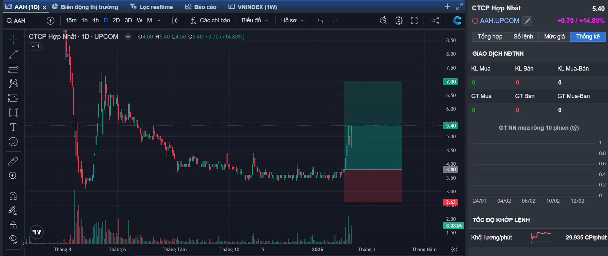Screen dimensions: 608x256
Task: Select the crosshair cursor tool
Action: 13,40
